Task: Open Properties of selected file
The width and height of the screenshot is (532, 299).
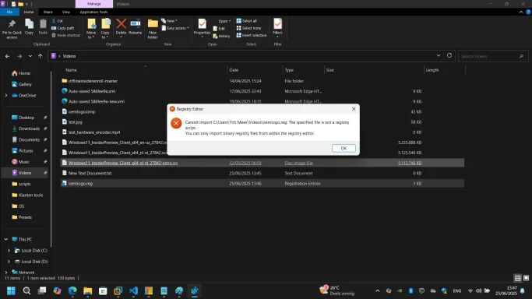Action: coord(202,27)
